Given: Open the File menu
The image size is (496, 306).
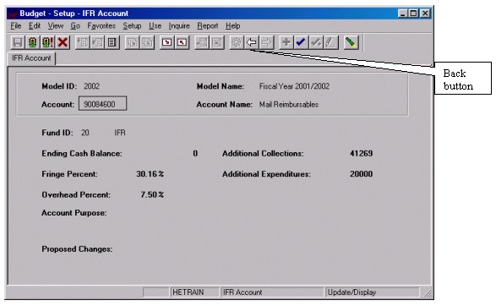Looking at the screenshot, I should pos(16,26).
